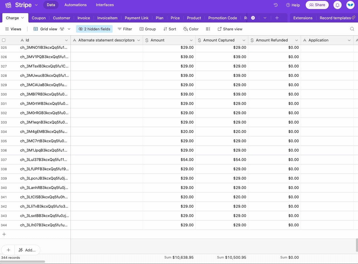Click the collaboration icon next to Grid view
The height and width of the screenshot is (264, 358).
(x=62, y=29)
